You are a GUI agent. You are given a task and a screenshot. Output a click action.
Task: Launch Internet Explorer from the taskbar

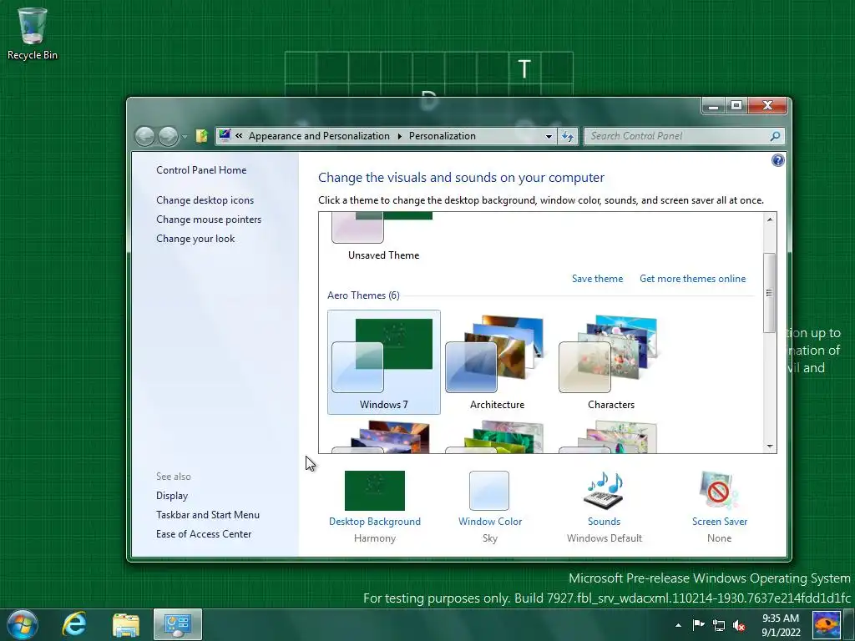74,624
